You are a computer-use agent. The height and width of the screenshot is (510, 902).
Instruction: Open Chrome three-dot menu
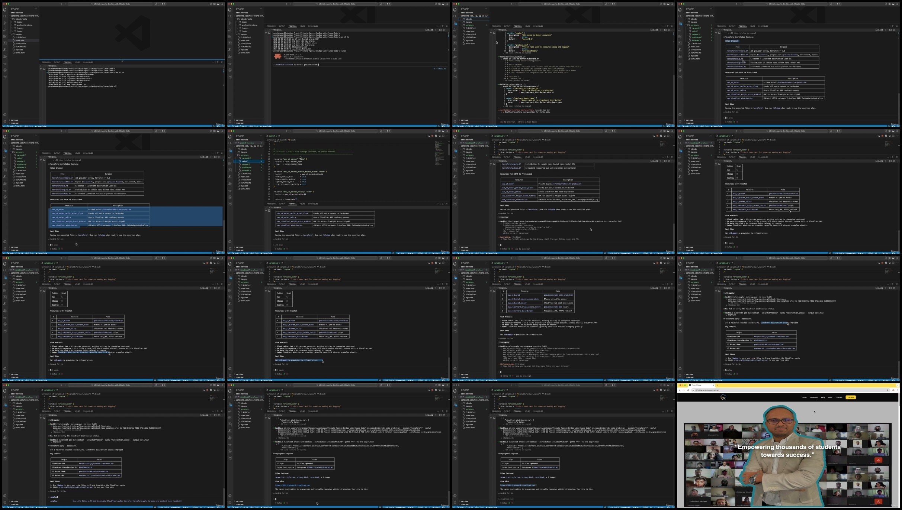click(898, 390)
